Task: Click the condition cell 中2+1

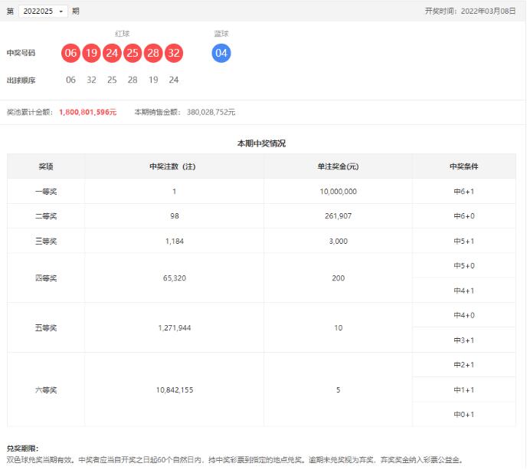Action: coord(464,365)
